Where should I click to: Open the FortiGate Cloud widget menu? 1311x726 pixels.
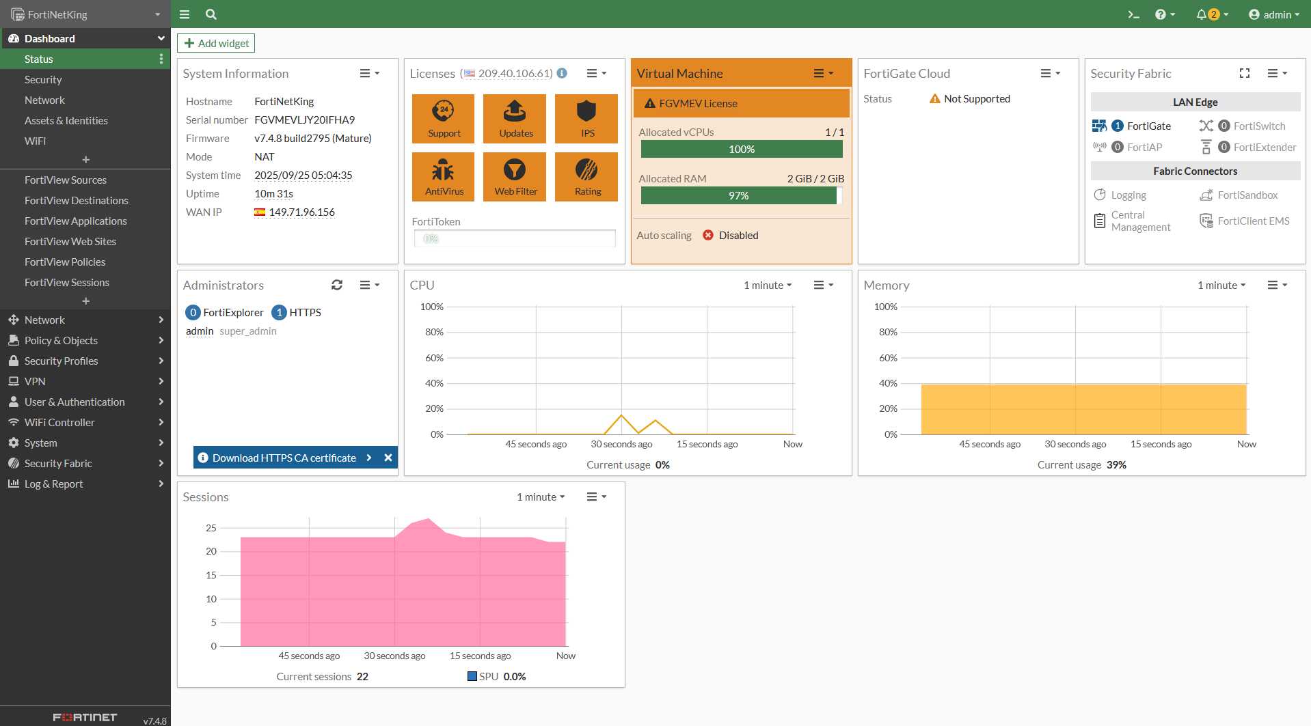tap(1051, 73)
